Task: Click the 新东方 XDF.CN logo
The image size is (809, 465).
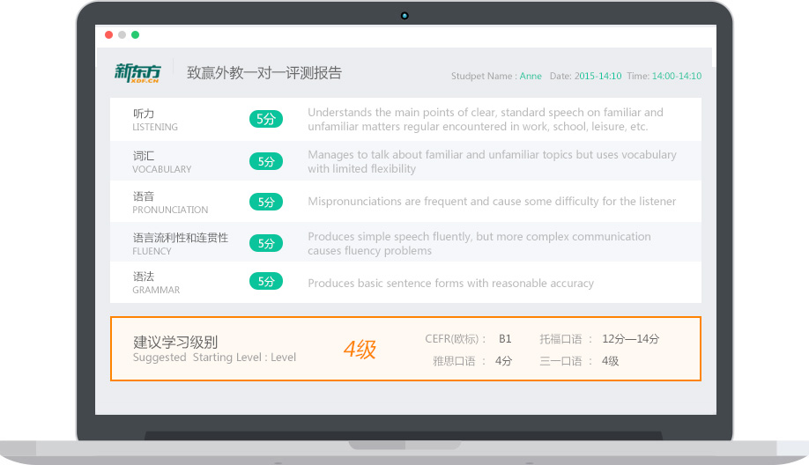Action: tap(137, 72)
